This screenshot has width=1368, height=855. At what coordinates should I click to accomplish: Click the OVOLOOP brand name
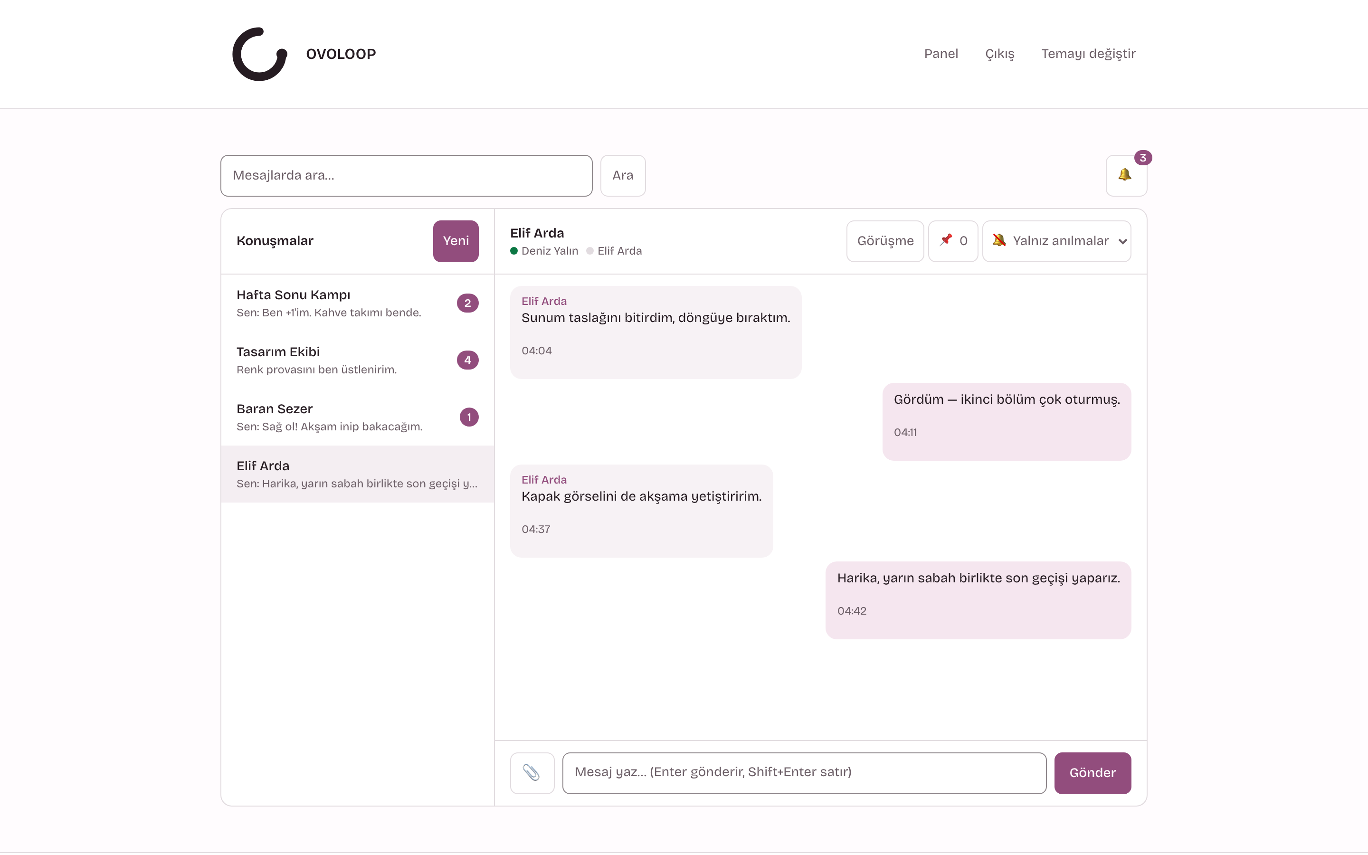(x=341, y=54)
